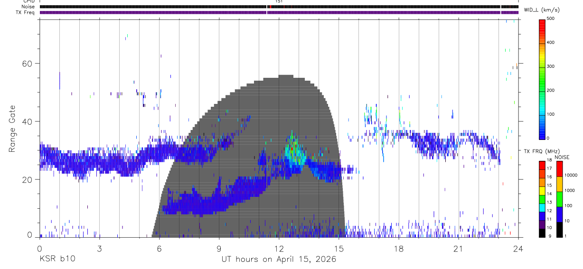
Task: Click the black Noise strip at top
Action: click(279, 7)
